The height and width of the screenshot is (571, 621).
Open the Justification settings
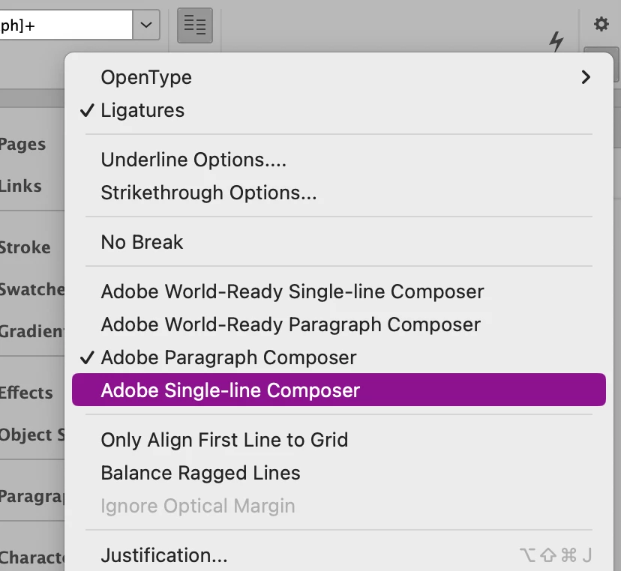164,555
